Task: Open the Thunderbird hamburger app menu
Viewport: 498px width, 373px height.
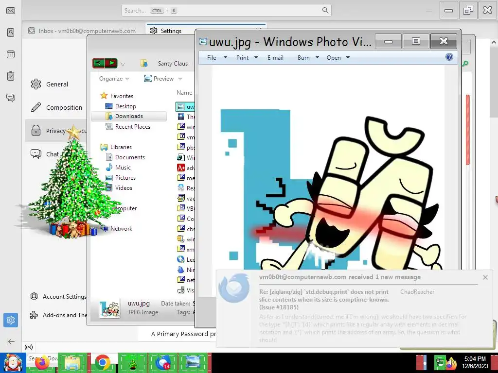Action: tap(429, 11)
